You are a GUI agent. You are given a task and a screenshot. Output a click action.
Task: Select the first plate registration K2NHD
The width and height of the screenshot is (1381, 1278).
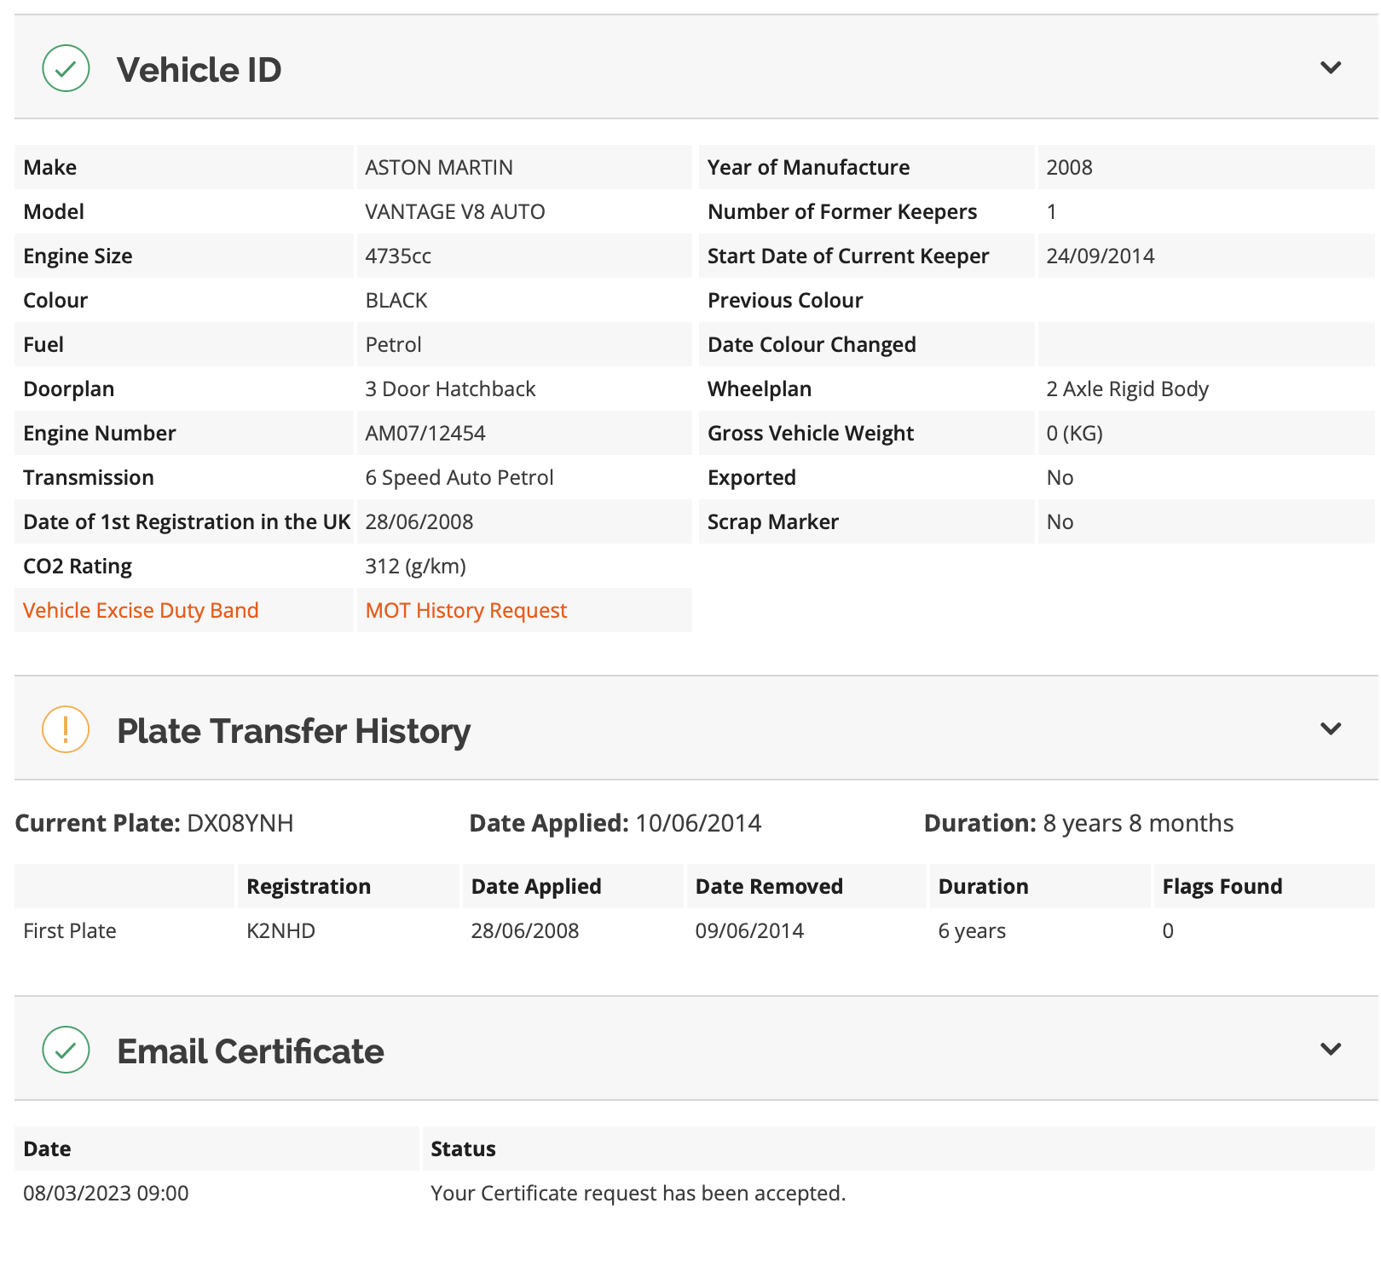pyautogui.click(x=281, y=930)
